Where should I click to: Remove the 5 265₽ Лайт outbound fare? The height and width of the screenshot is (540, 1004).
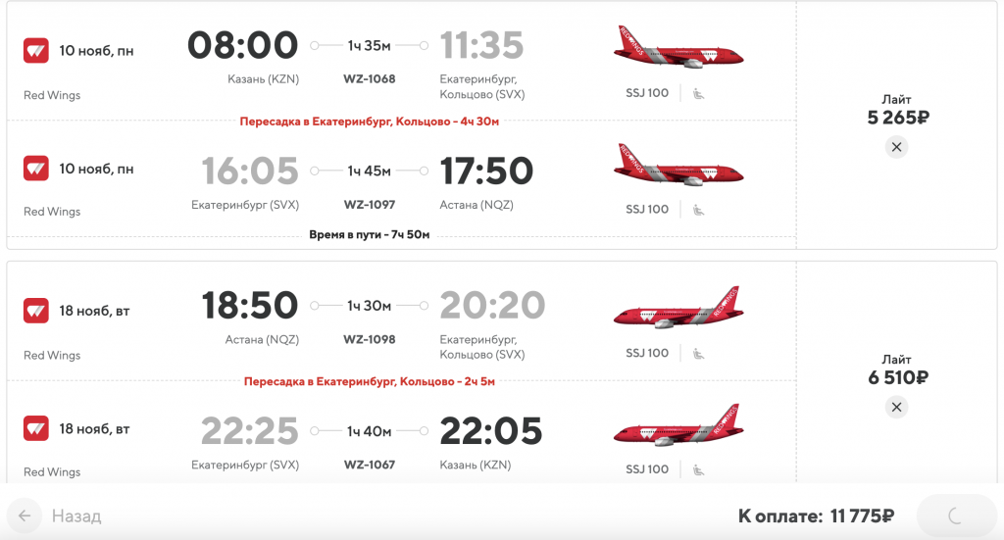(x=896, y=147)
